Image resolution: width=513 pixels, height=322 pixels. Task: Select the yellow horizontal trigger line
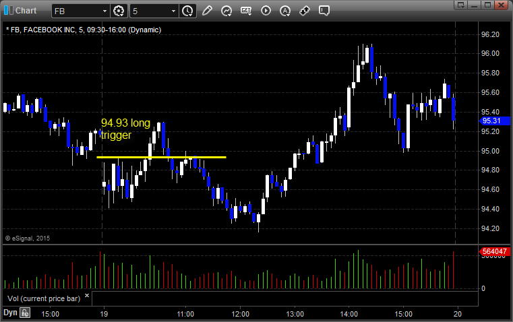point(161,157)
